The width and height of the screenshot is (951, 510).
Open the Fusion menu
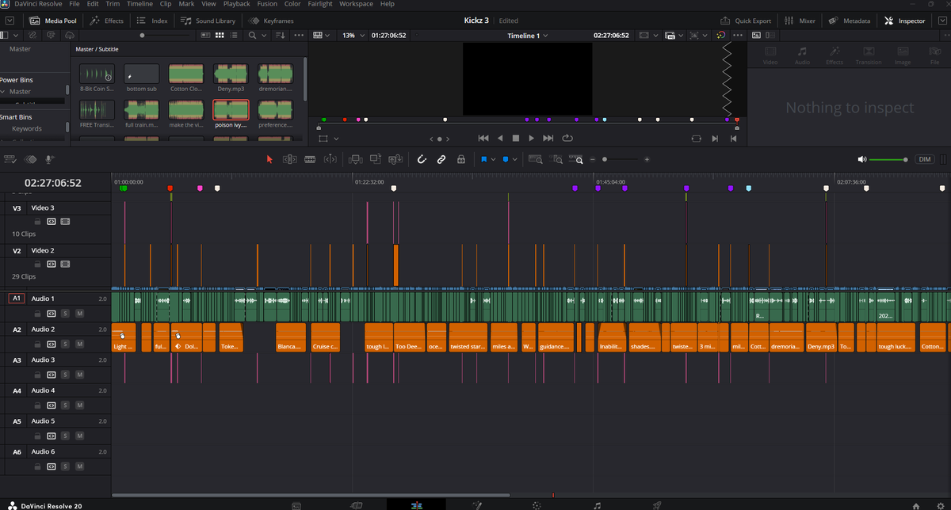(268, 4)
